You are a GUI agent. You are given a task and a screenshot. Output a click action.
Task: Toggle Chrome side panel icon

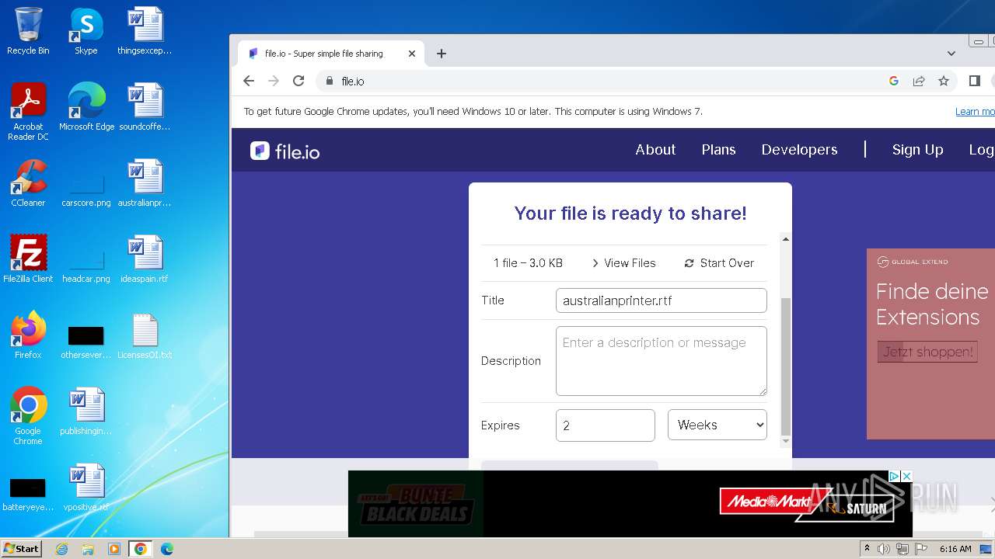(x=975, y=81)
